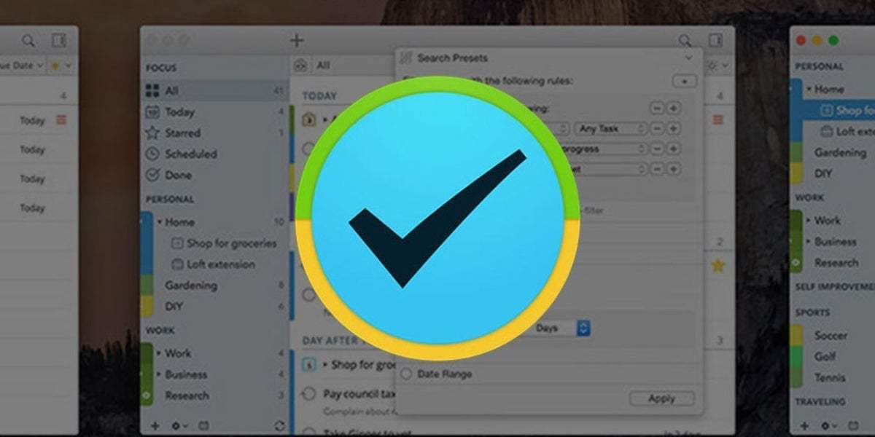The width and height of the screenshot is (875, 437).
Task: Click the calendar icon in the right window's bottom bar
Action: 854,425
